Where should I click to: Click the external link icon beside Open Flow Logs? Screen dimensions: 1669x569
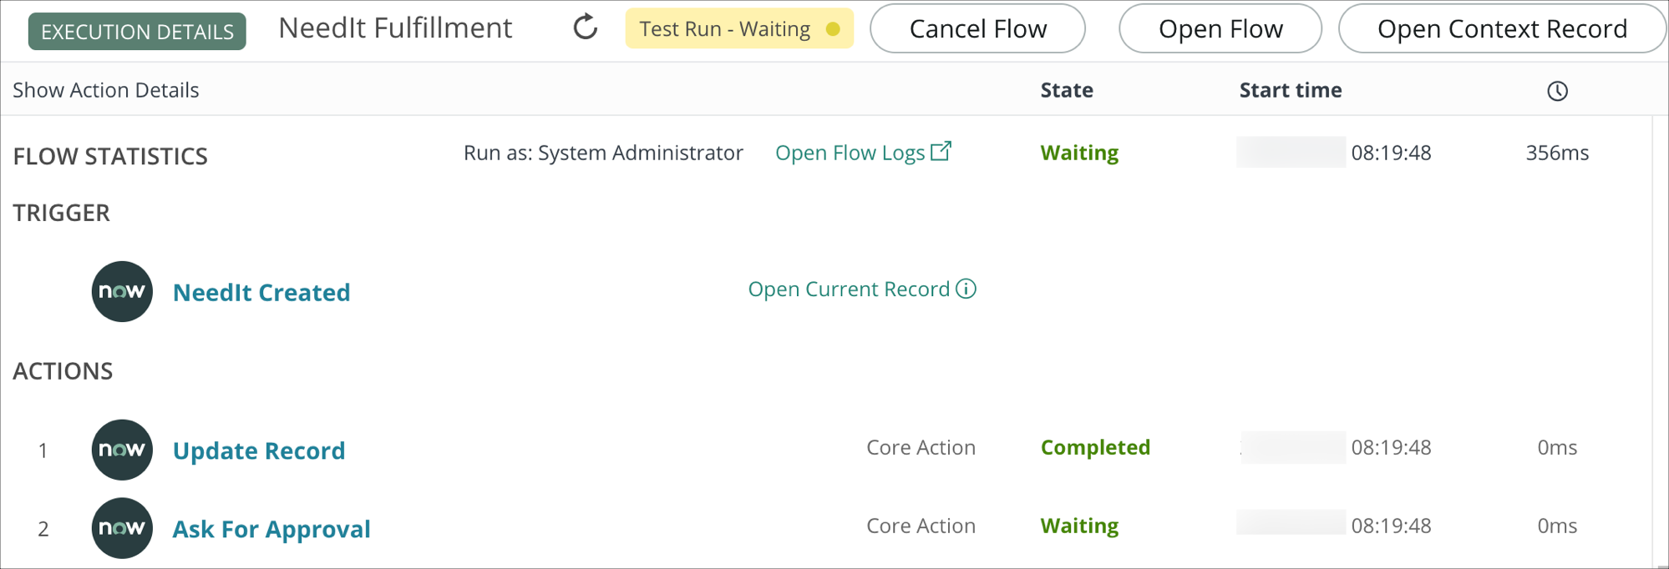pos(942,150)
